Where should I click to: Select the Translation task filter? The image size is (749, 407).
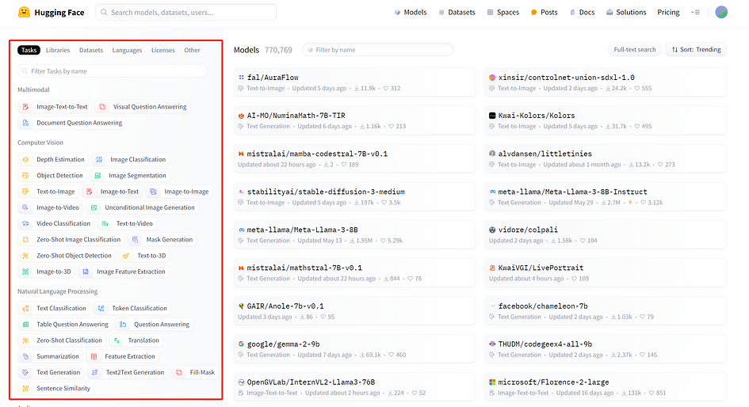[x=136, y=340]
